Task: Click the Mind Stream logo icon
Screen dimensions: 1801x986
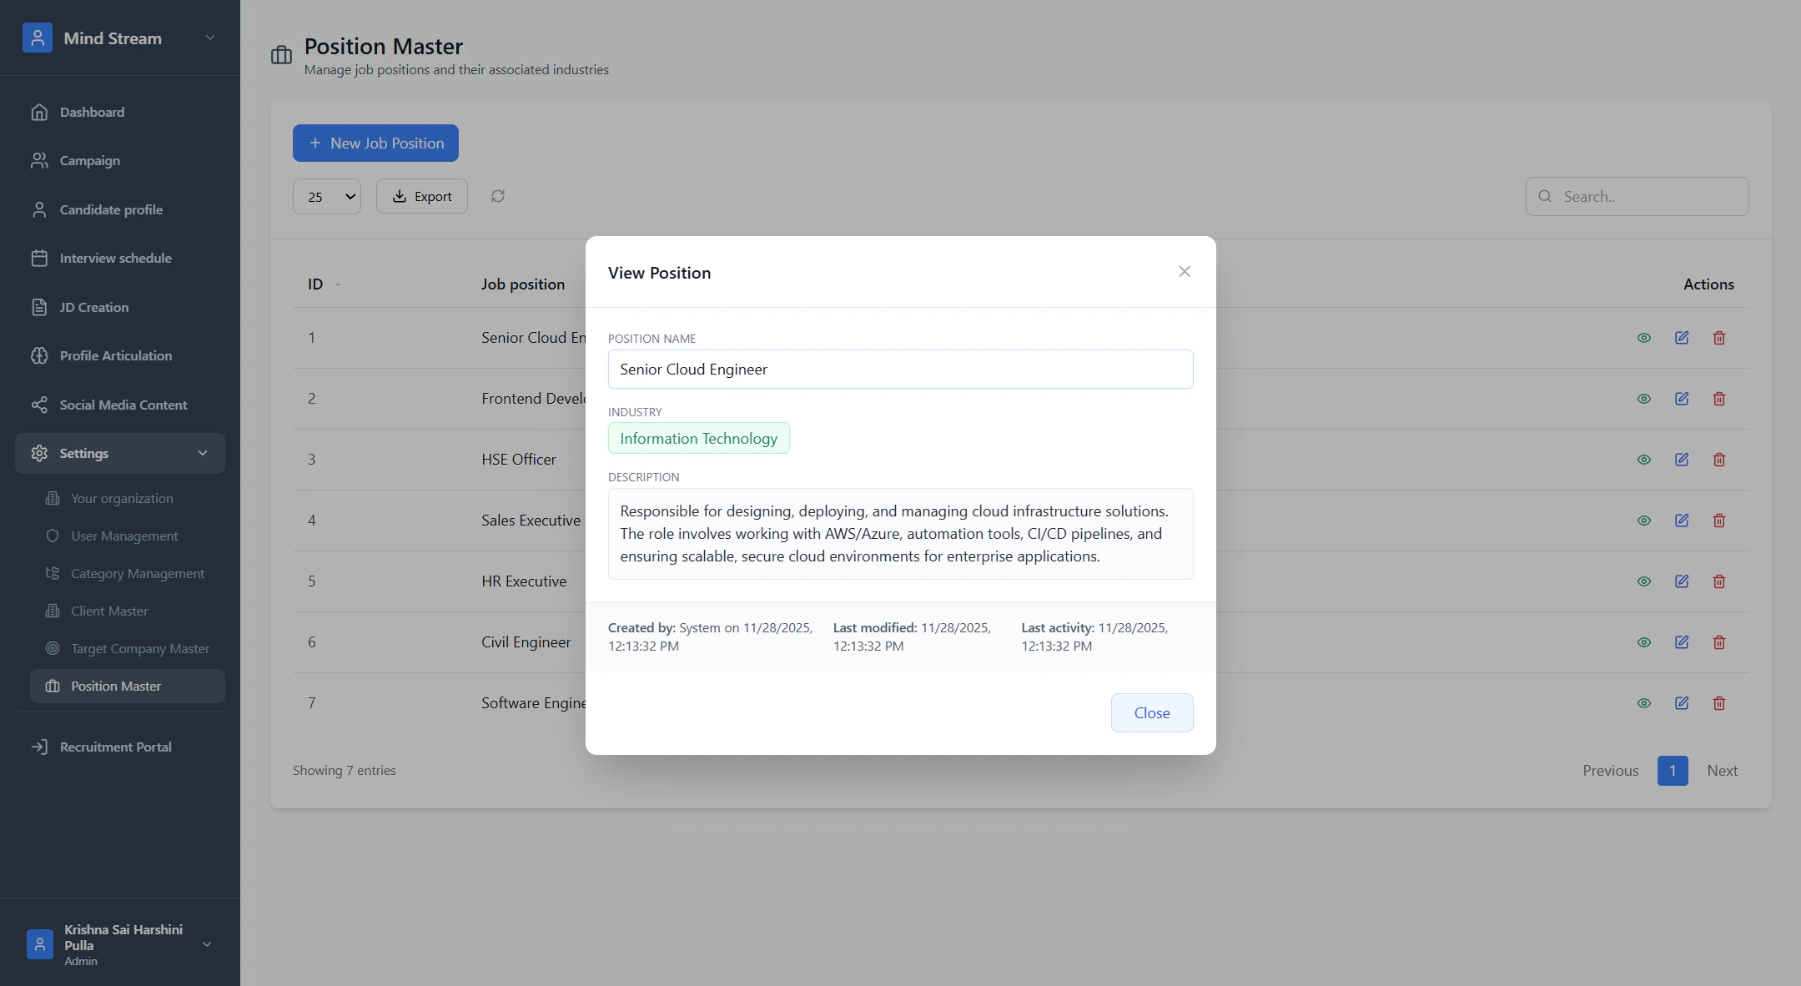Action: pyautogui.click(x=38, y=38)
